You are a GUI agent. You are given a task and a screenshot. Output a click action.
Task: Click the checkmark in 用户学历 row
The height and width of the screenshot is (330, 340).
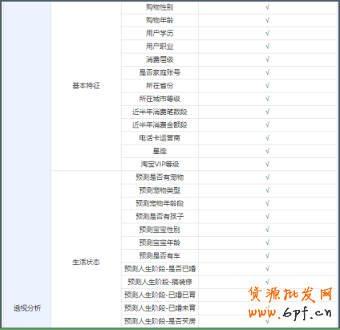pyautogui.click(x=268, y=33)
